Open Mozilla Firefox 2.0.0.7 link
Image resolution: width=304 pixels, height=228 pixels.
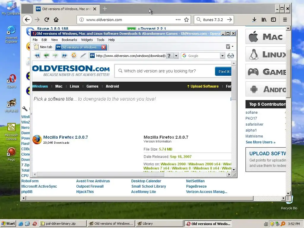66,137
